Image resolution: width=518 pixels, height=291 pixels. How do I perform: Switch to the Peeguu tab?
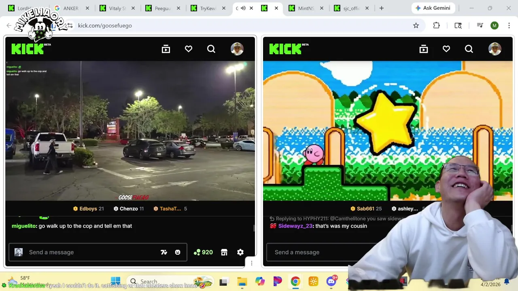(x=163, y=8)
